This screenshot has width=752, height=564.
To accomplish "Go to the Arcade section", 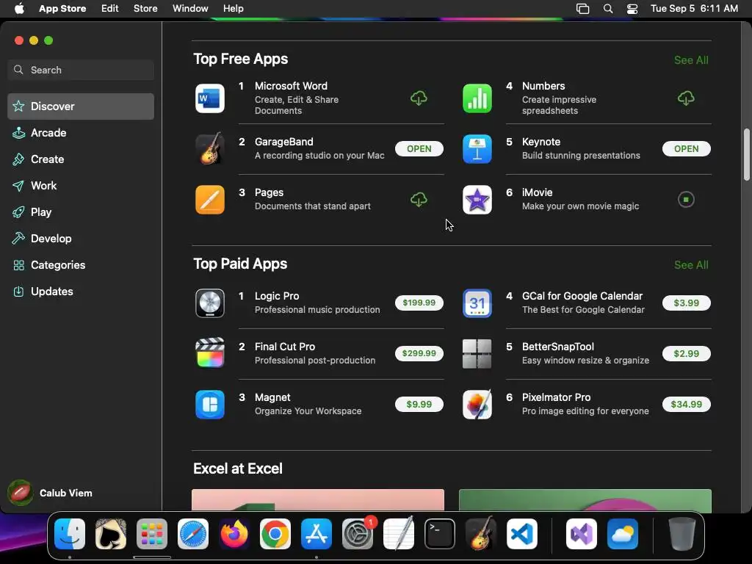I will click(81, 133).
